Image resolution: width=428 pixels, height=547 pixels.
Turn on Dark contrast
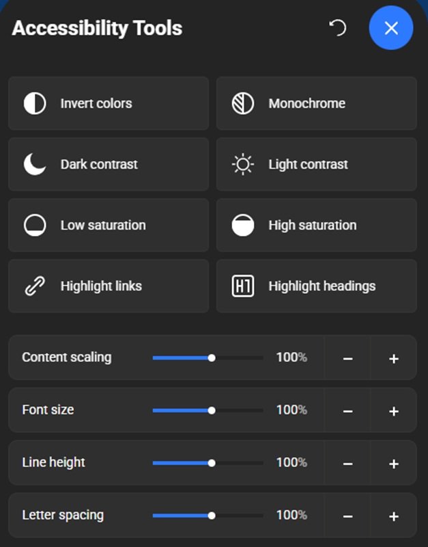(109, 165)
